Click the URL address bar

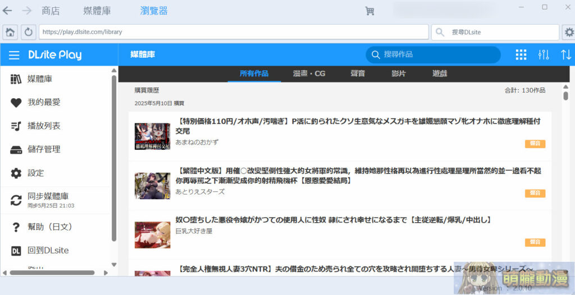point(234,33)
